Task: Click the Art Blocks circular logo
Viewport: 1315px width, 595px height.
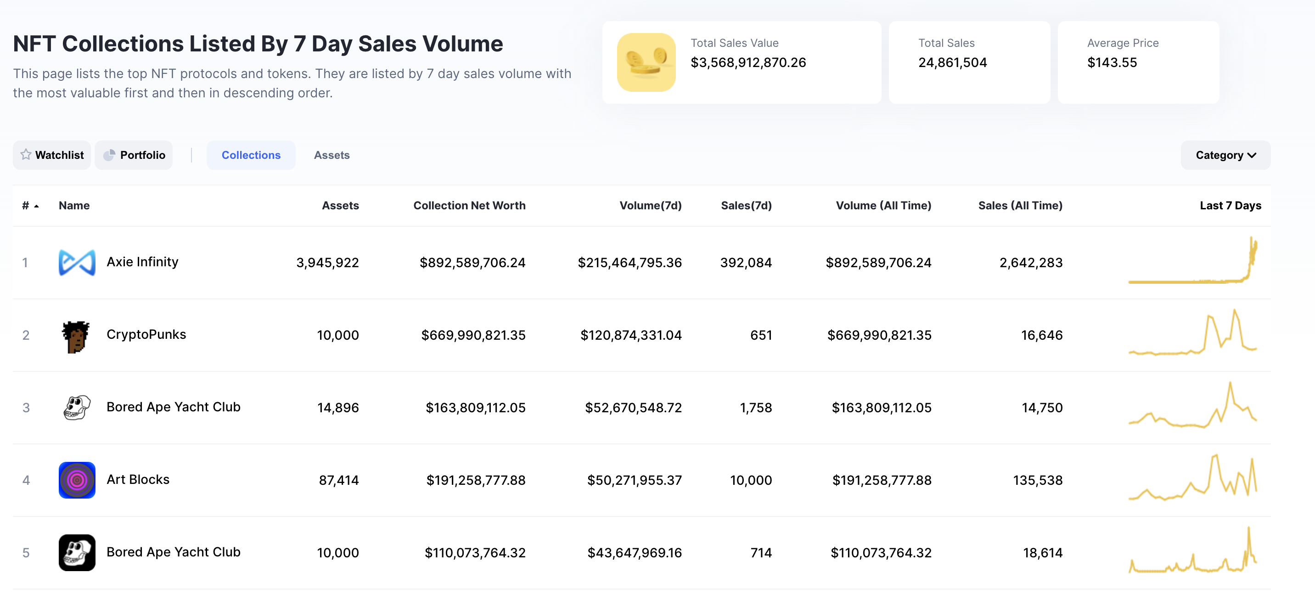Action: click(77, 480)
